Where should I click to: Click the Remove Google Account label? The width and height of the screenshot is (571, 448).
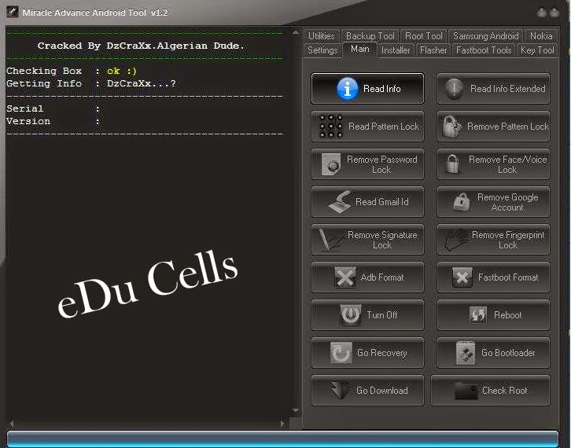507,202
